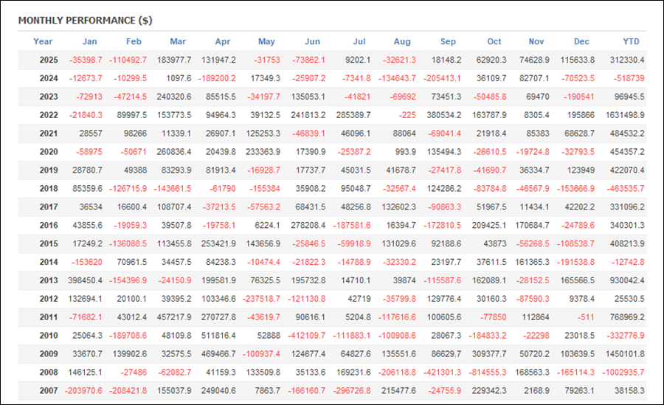This screenshot has width=664, height=405.
Task: Click the Monthly Performance ($) title
Action: click(x=86, y=20)
